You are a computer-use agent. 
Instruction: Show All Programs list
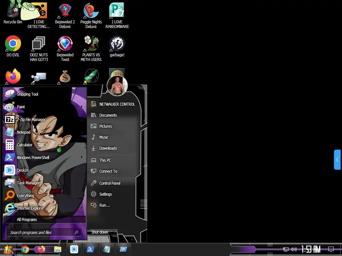coord(44,219)
